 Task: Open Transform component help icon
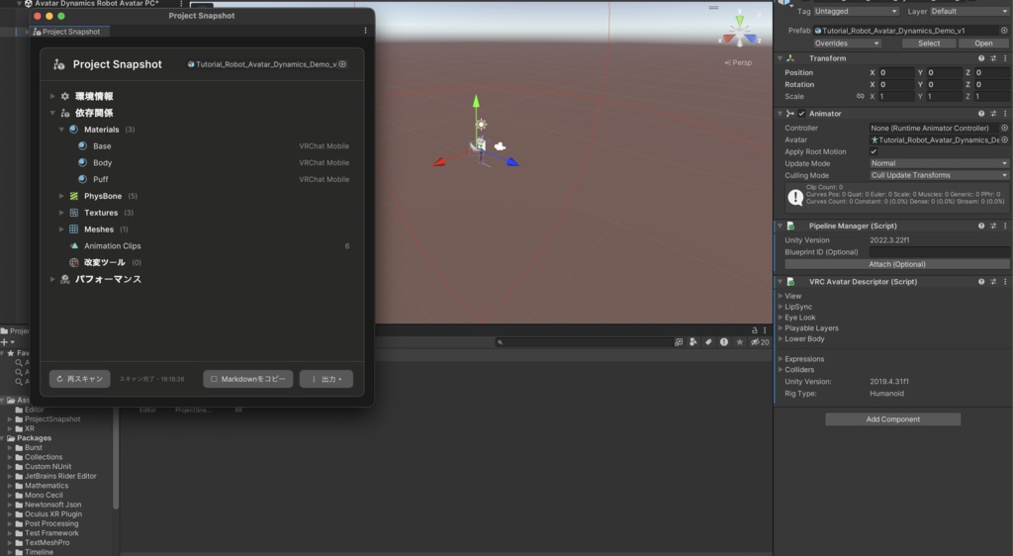point(981,58)
